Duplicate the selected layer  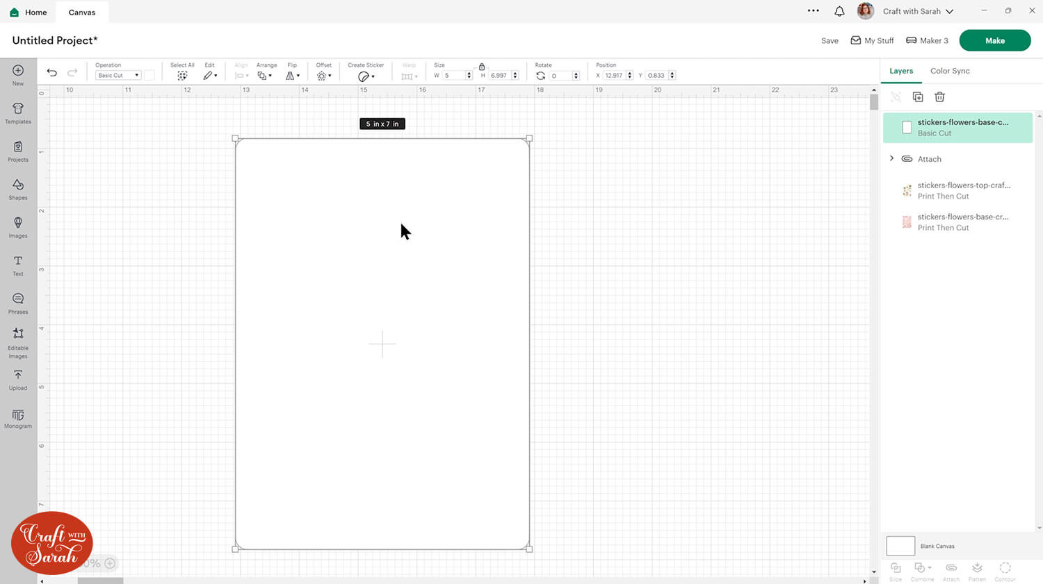[x=918, y=97]
